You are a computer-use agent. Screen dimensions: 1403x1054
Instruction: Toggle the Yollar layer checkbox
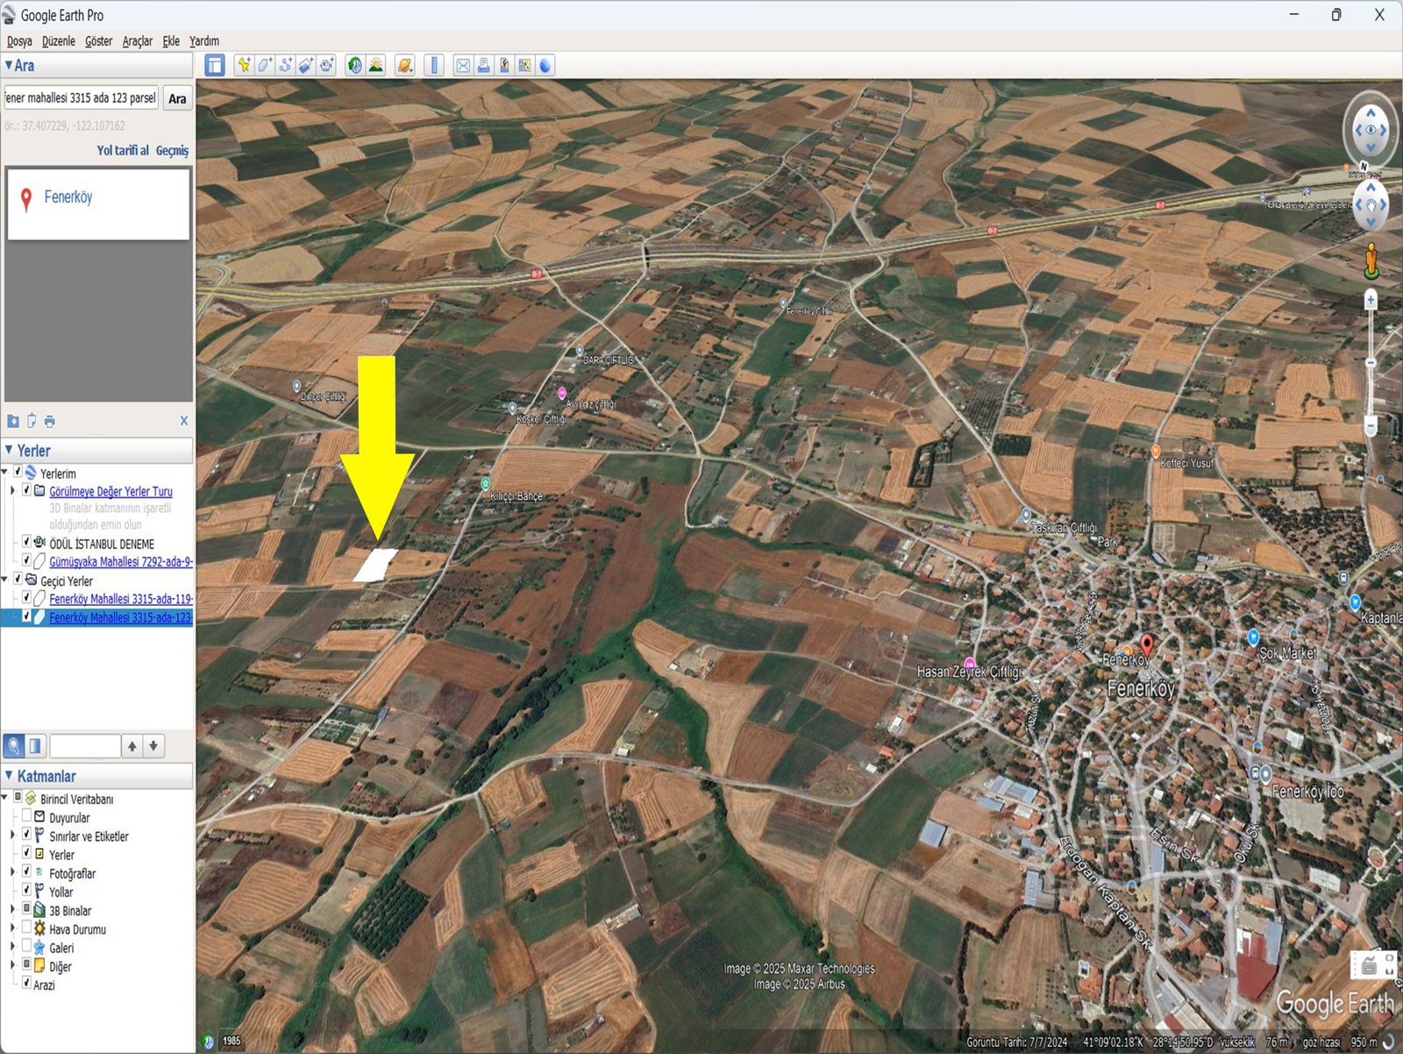pos(26,891)
